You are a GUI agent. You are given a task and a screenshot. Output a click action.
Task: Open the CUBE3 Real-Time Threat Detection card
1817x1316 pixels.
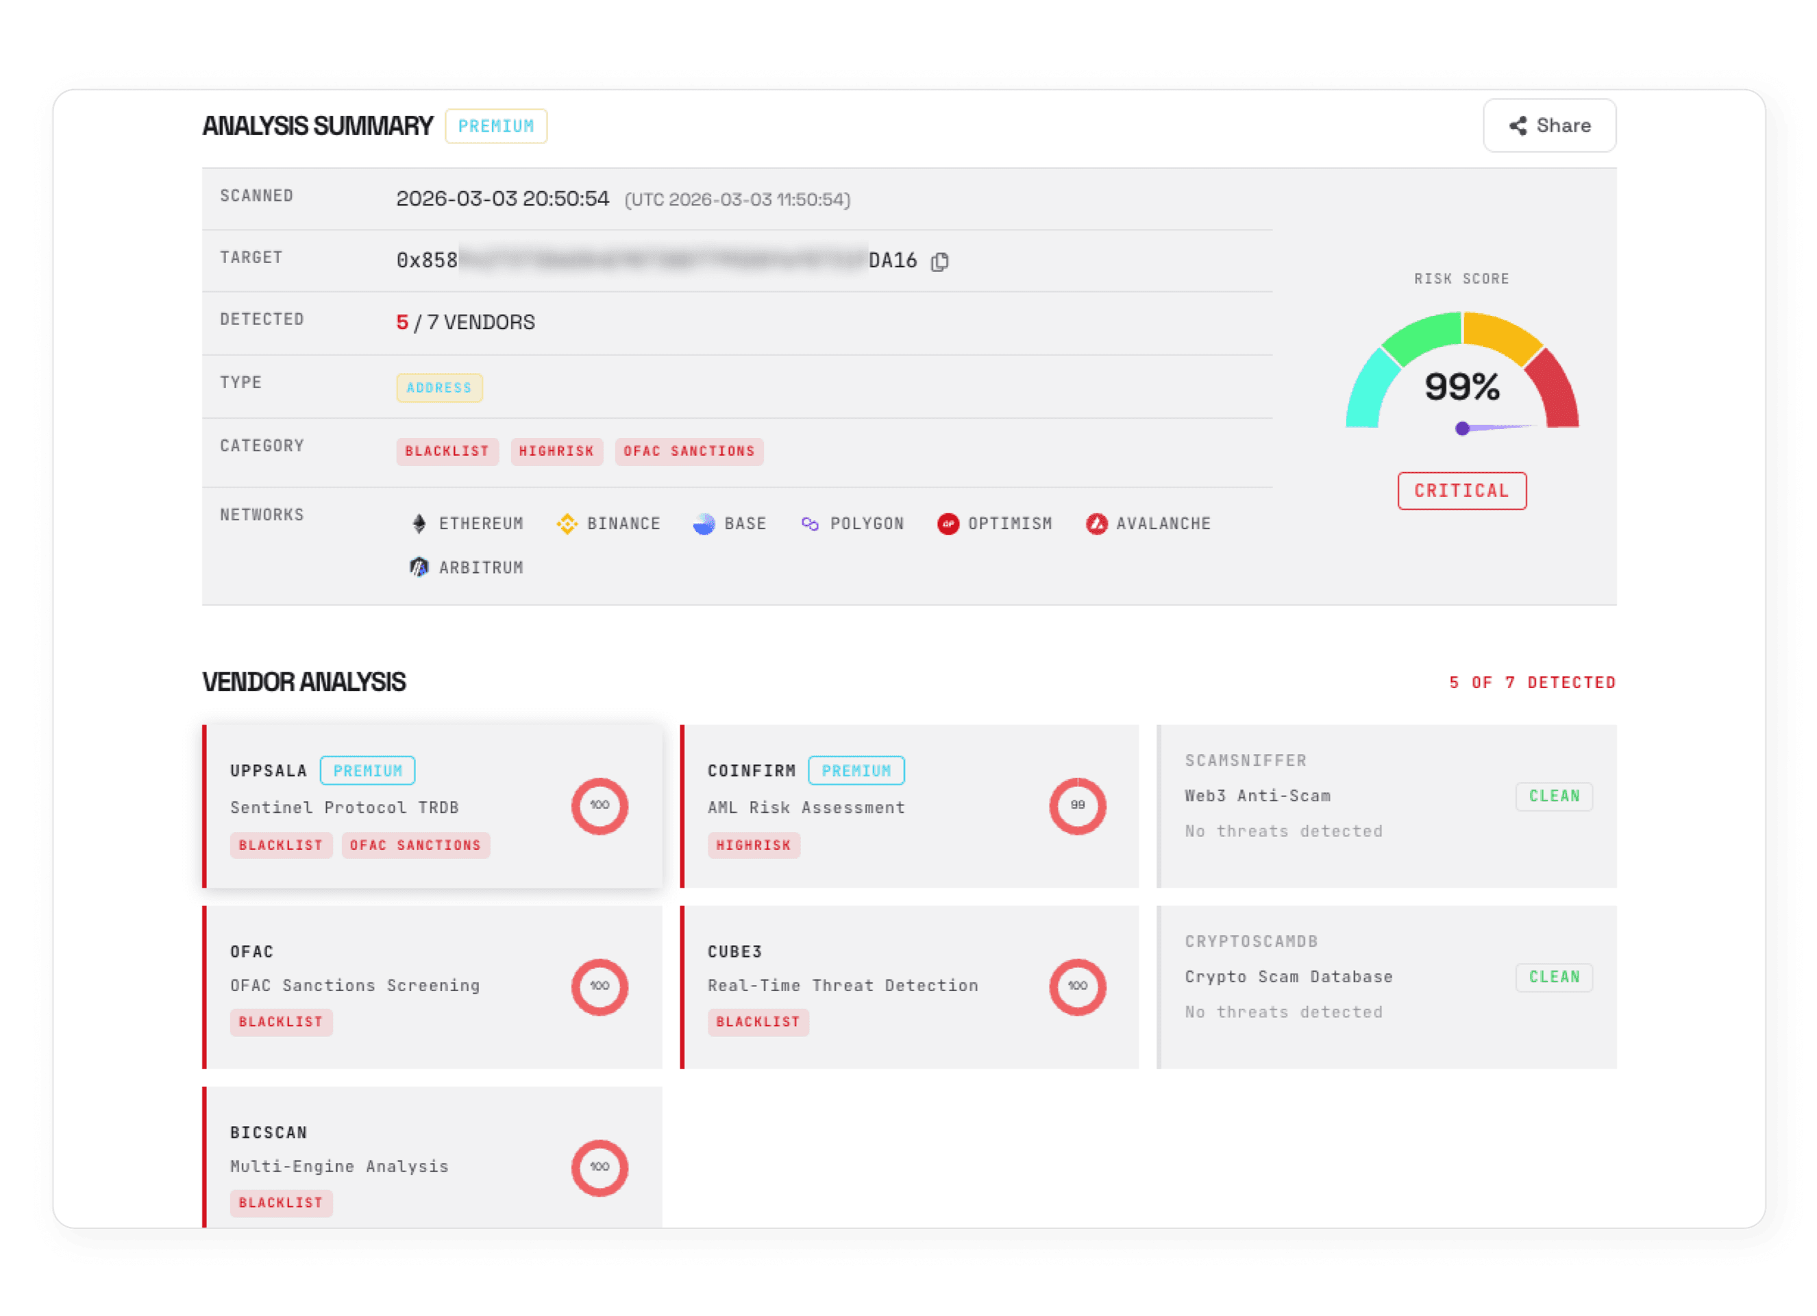coord(909,988)
